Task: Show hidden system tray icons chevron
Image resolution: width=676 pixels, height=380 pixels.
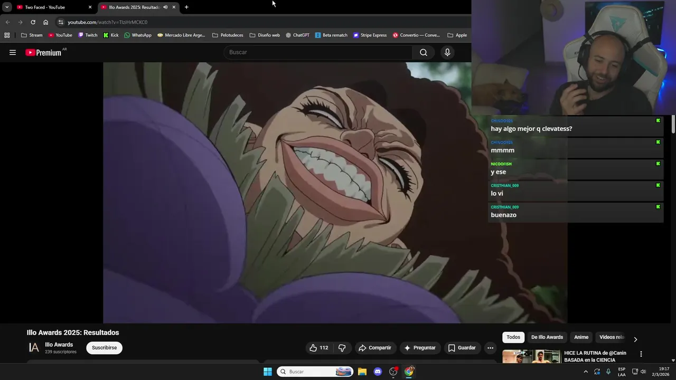Action: pyautogui.click(x=585, y=372)
